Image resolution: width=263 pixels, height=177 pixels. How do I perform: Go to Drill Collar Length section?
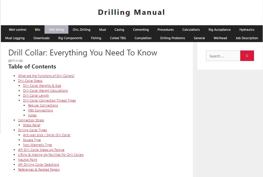[36, 95]
